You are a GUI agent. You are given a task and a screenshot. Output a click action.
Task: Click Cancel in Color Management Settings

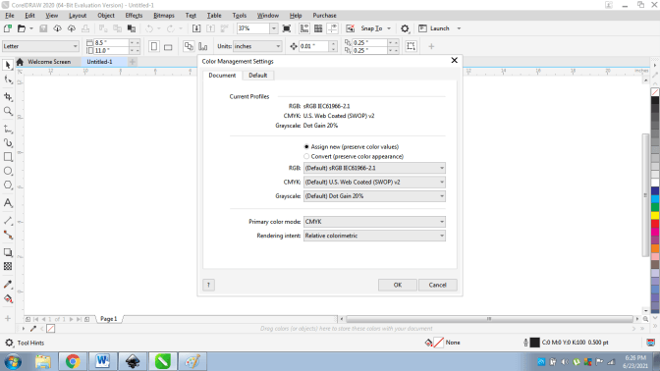(x=437, y=285)
